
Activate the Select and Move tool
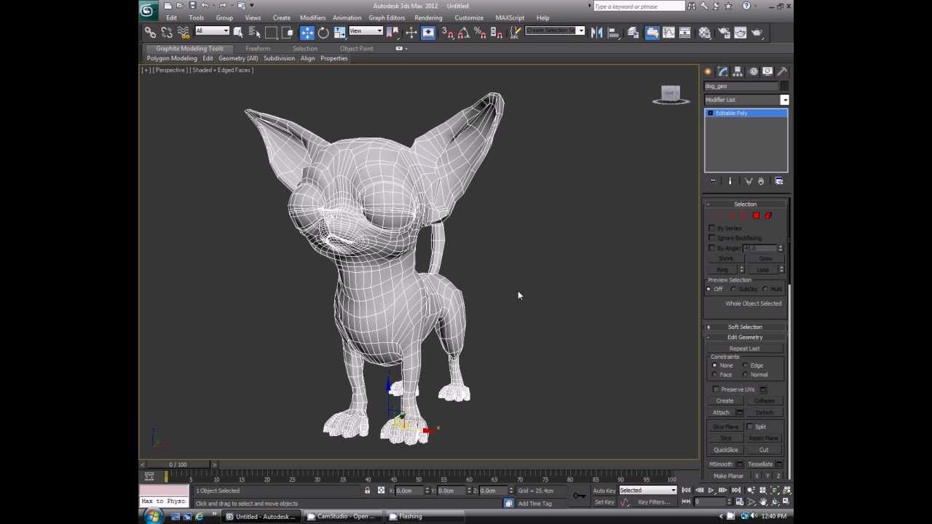[x=307, y=32]
